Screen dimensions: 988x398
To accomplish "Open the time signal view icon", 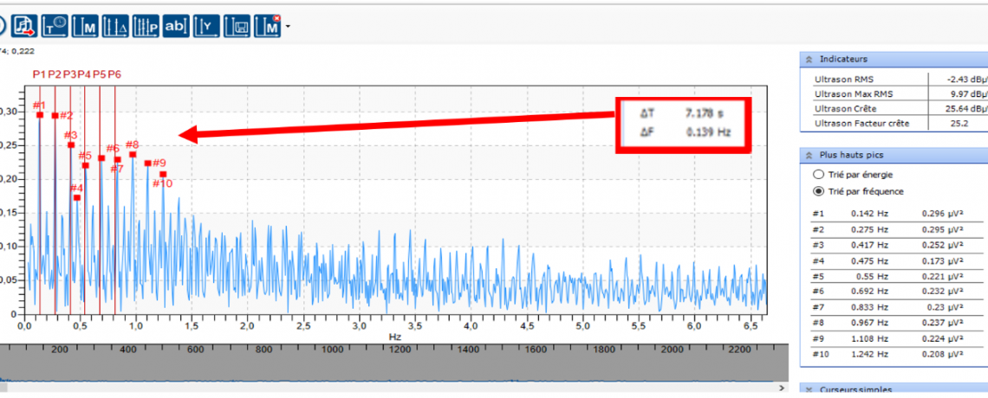I will click(55, 26).
